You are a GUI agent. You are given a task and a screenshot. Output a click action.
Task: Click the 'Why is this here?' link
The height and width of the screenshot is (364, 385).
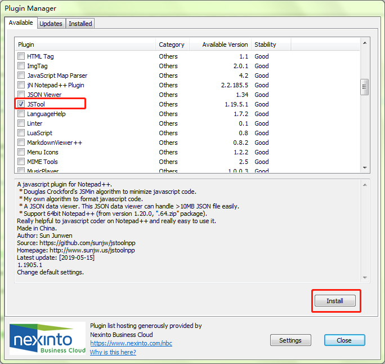click(x=113, y=352)
